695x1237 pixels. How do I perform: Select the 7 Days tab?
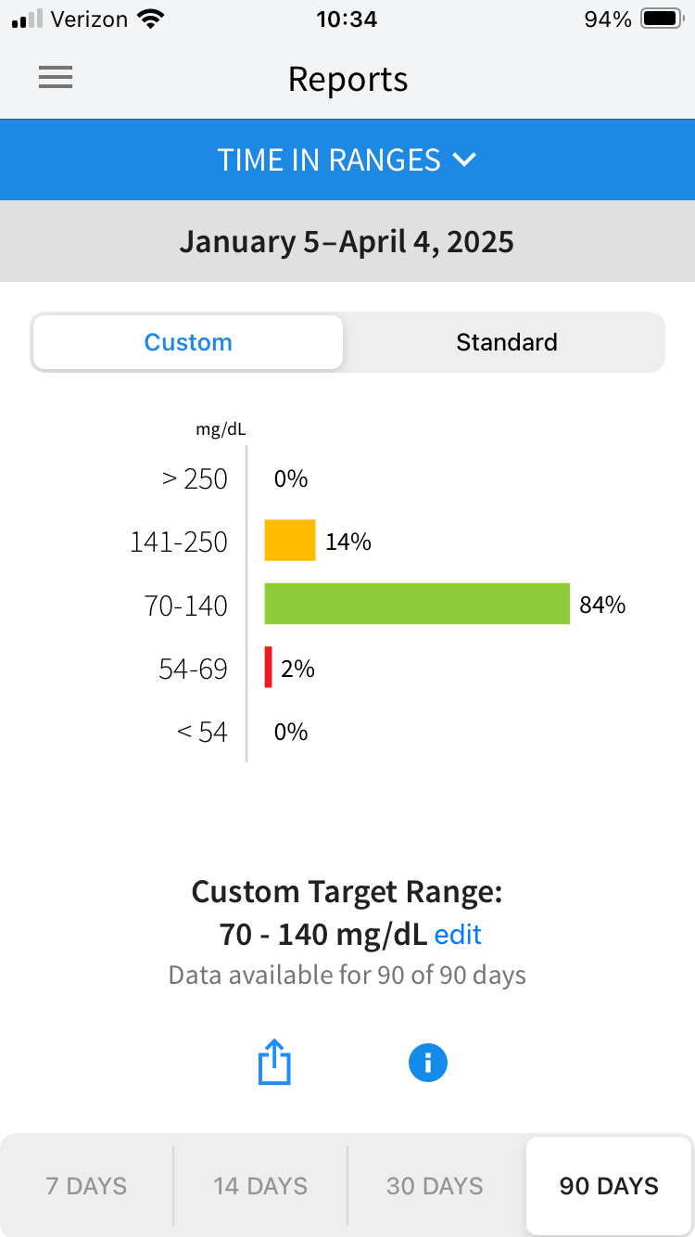[87, 1186]
